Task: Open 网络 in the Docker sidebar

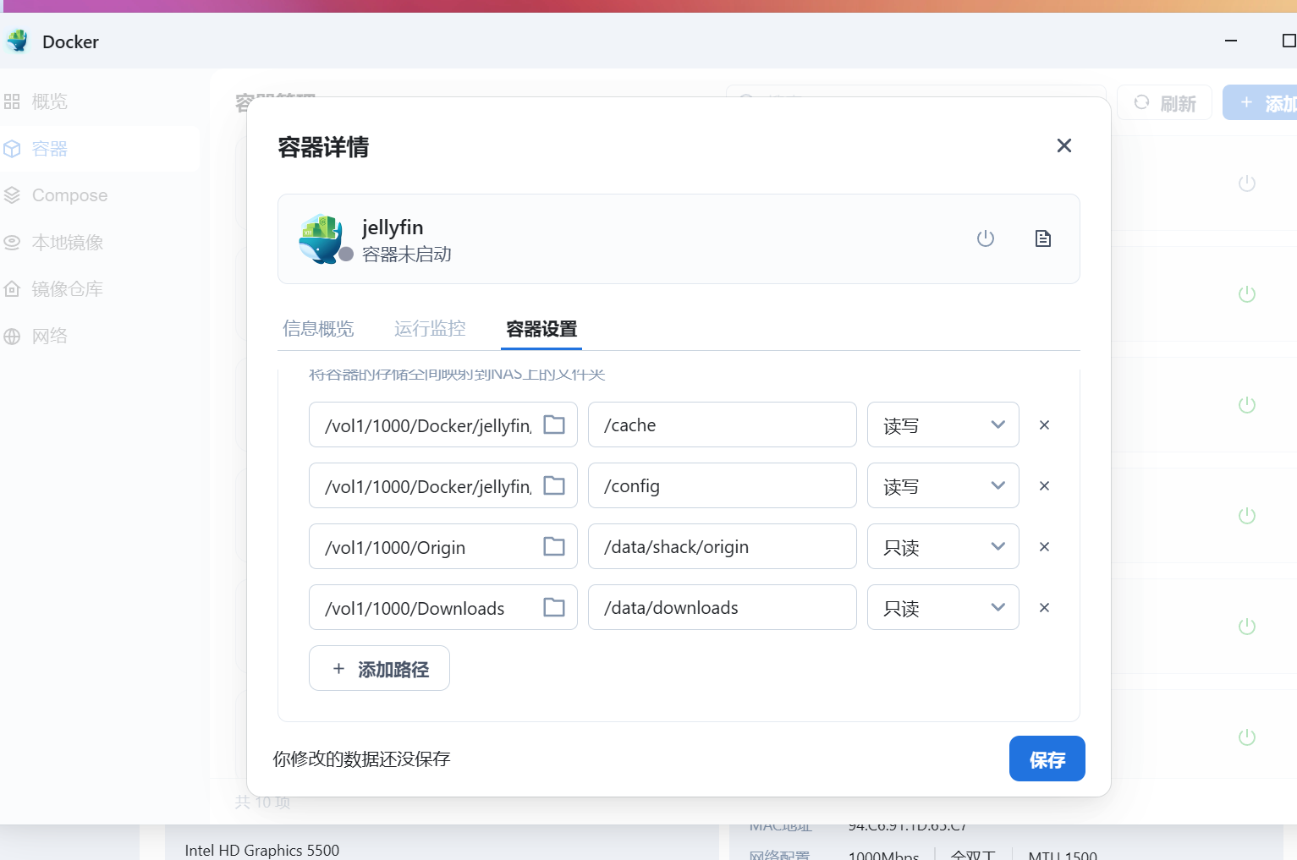Action: click(100, 337)
